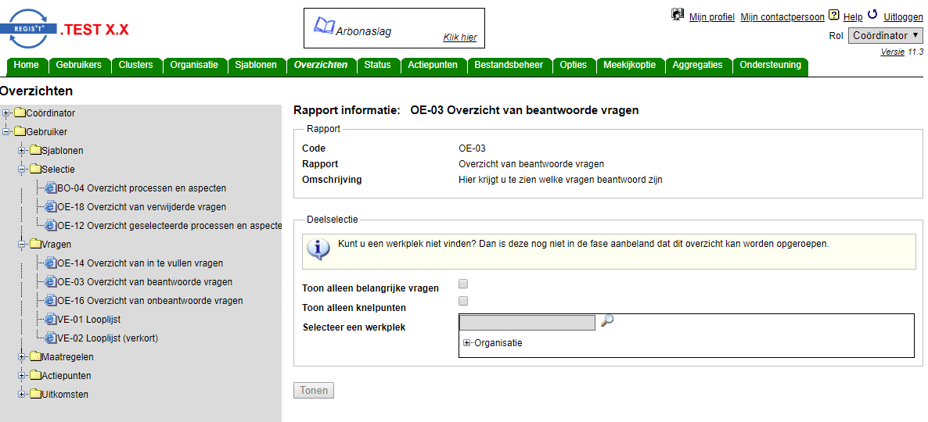The image size is (928, 422).
Task: Click the Vragen folder icon
Action: click(35, 244)
